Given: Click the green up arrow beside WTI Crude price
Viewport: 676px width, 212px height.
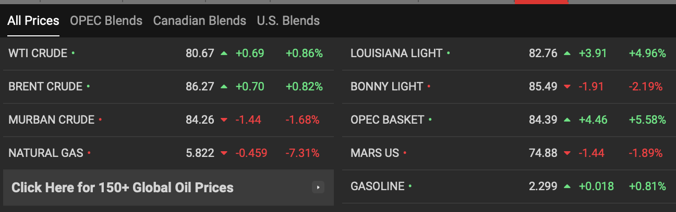Looking at the screenshot, I should [x=224, y=53].
